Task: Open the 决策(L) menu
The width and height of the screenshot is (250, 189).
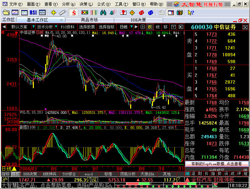Action: pos(86,4)
